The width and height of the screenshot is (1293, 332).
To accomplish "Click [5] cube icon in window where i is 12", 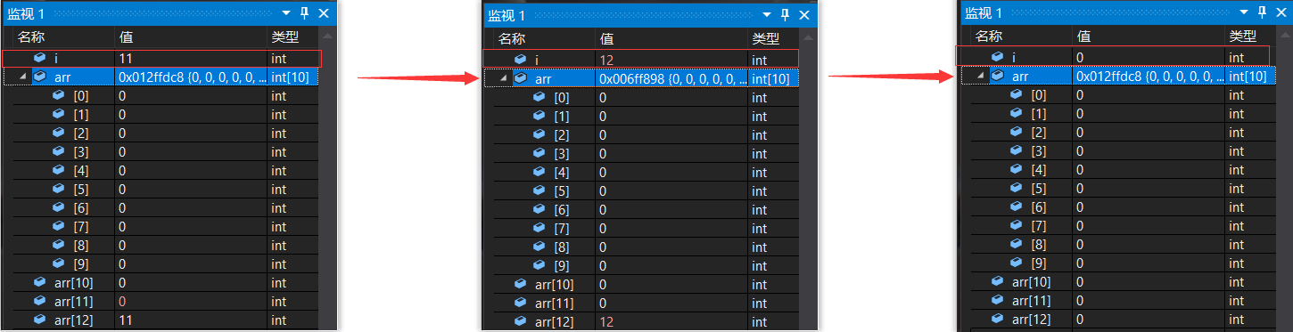I will [x=539, y=190].
